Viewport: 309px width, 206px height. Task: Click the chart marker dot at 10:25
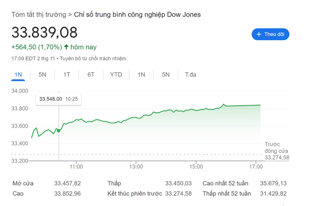pyautogui.click(x=59, y=130)
